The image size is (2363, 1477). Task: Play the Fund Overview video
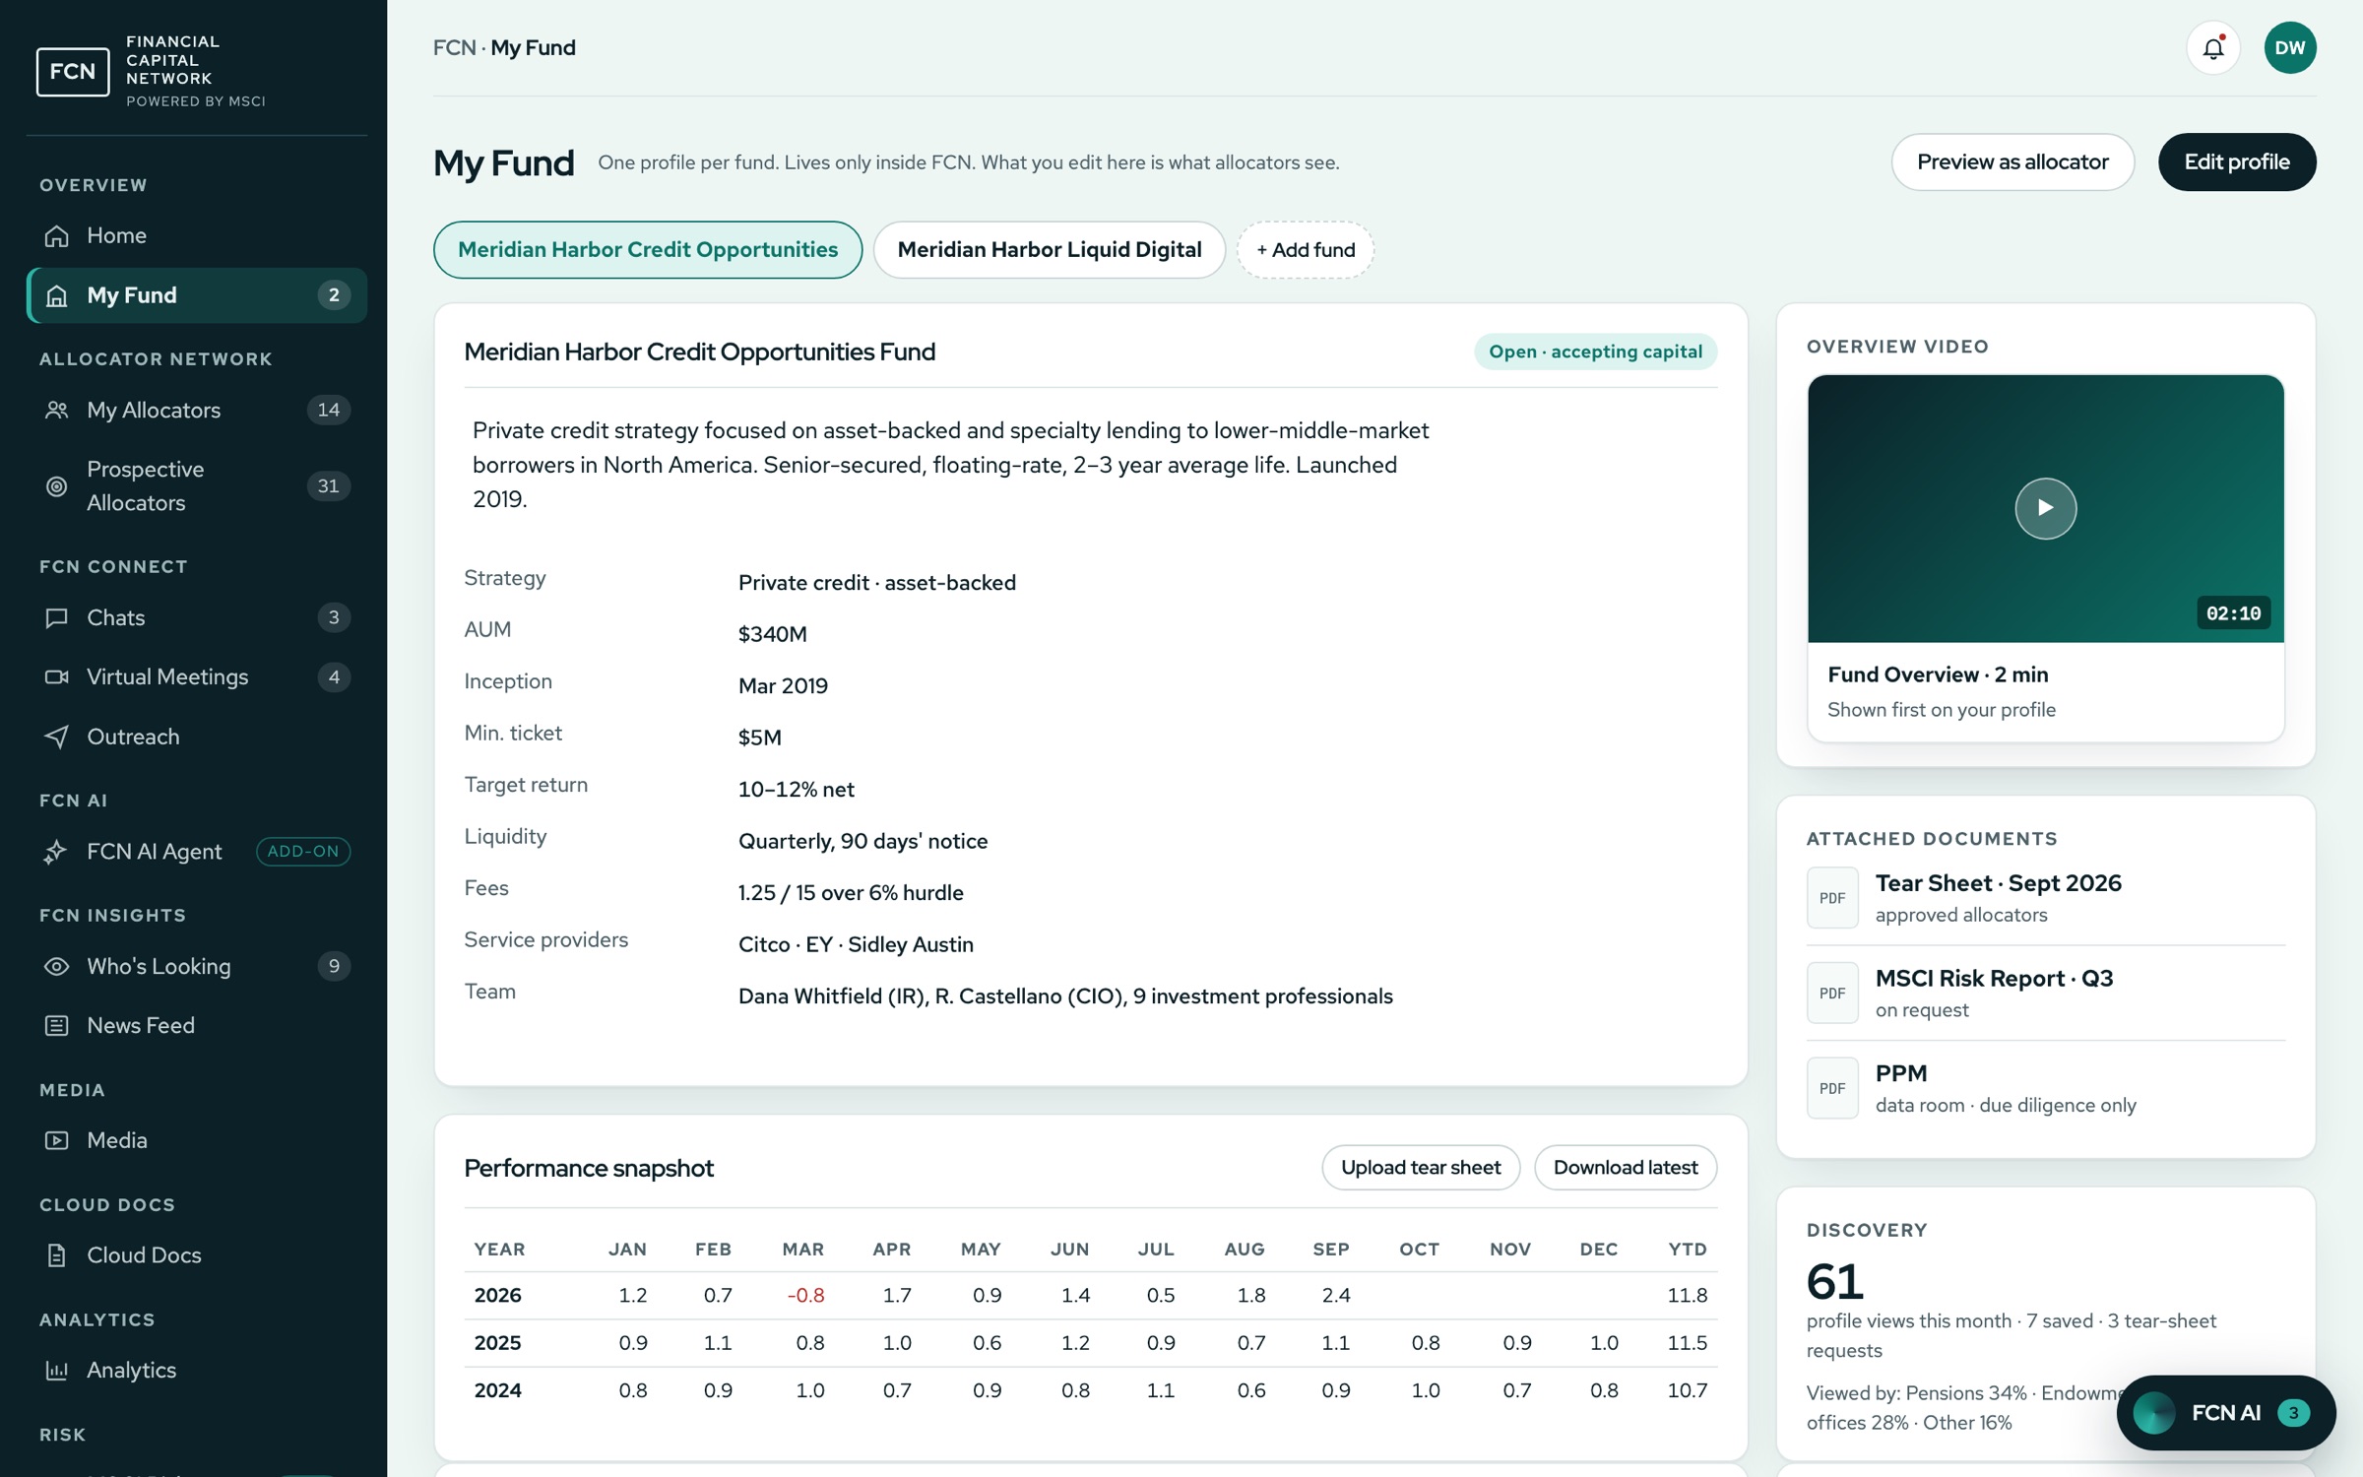(2045, 508)
